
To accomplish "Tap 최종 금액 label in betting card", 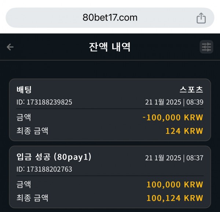I will click(32, 131).
